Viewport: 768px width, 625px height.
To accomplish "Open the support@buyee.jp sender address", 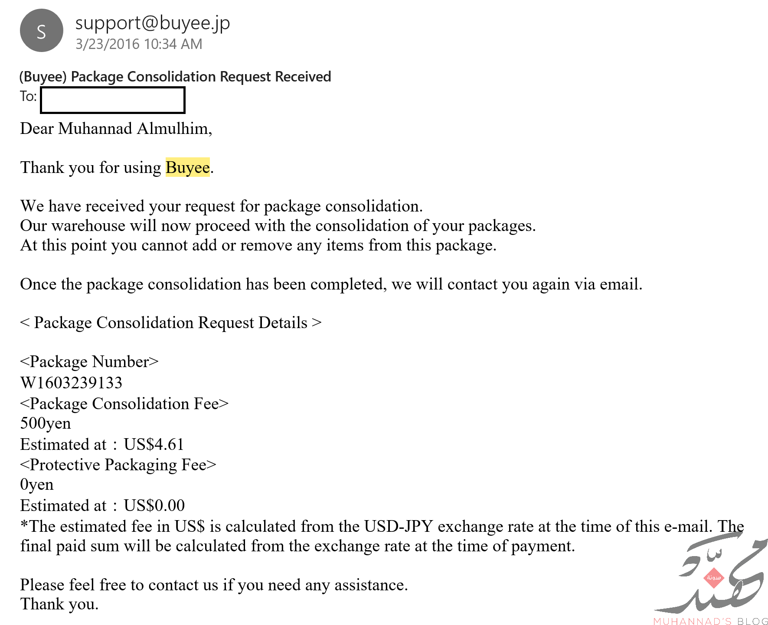I will pyautogui.click(x=152, y=23).
